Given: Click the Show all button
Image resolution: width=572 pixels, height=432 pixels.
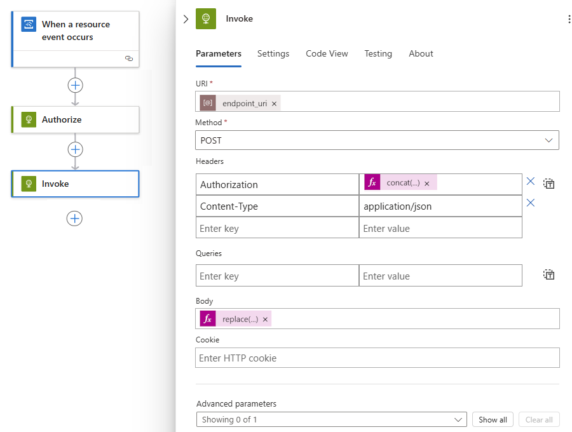Looking at the screenshot, I should click(x=493, y=419).
